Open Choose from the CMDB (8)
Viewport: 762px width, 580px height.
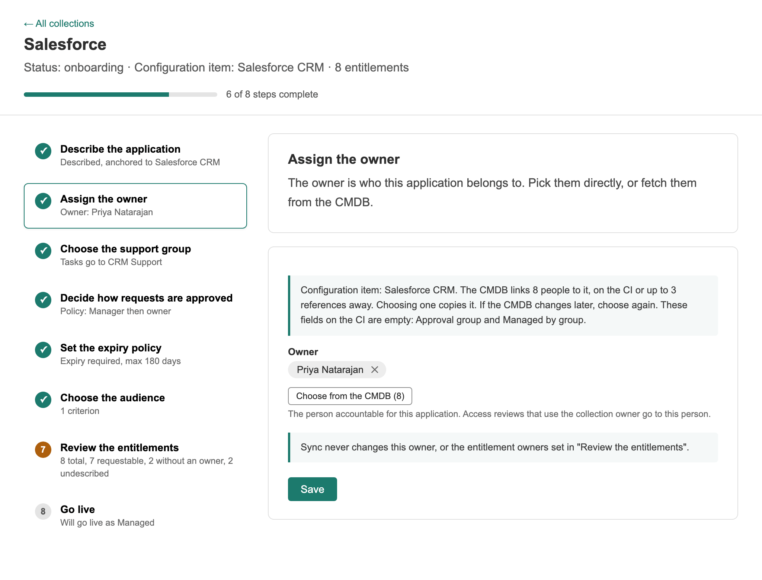click(350, 396)
